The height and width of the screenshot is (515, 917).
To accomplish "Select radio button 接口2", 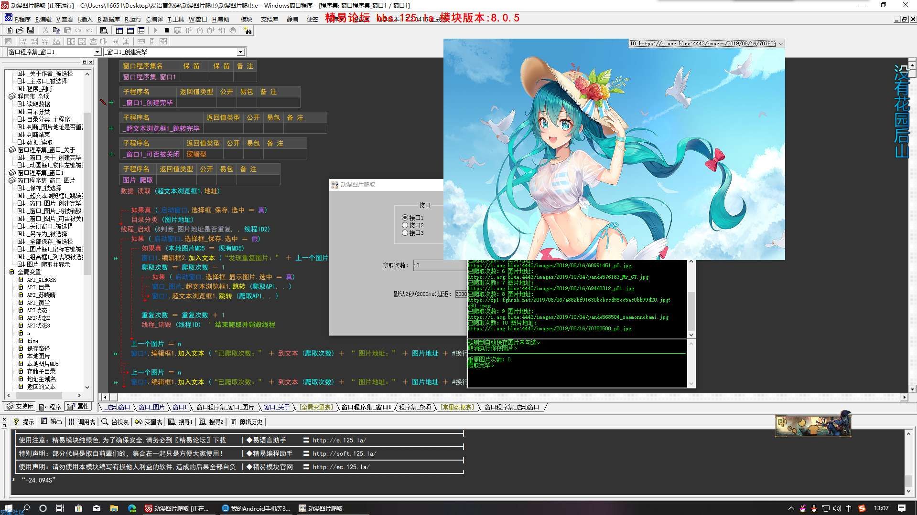I will [405, 225].
